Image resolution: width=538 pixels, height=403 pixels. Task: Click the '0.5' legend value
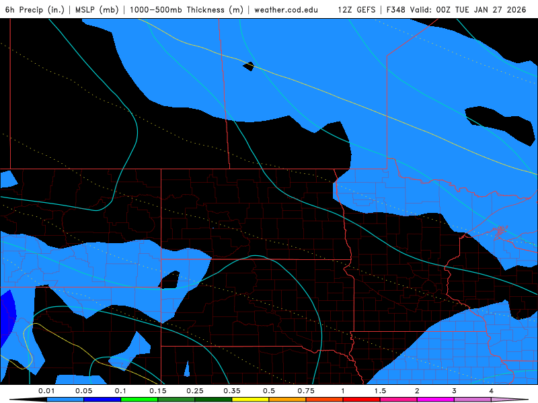269,391
